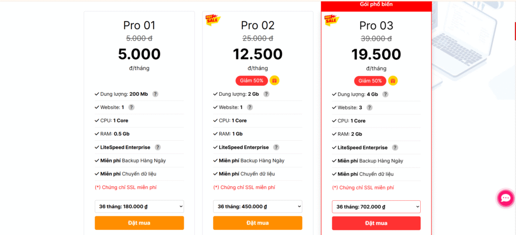
Task: Click the gift icon under Pro 02 price
Action: coord(274,80)
